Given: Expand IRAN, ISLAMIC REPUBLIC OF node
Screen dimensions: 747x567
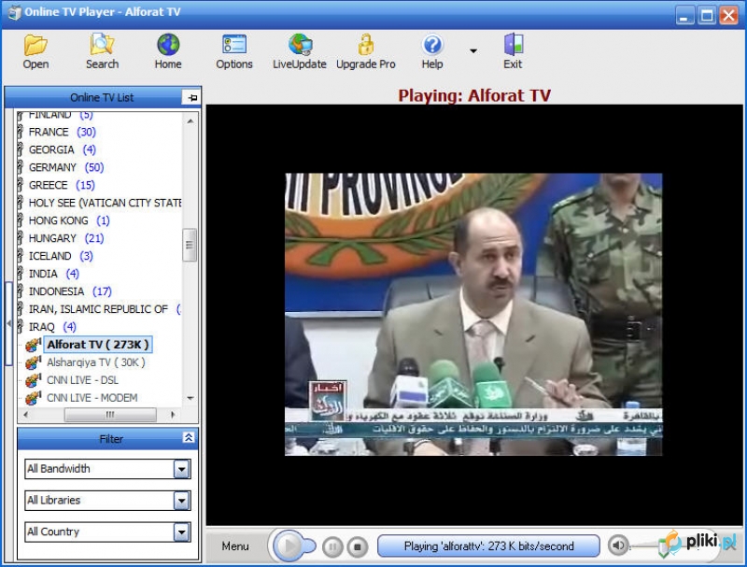Looking at the screenshot, I should tap(20, 309).
